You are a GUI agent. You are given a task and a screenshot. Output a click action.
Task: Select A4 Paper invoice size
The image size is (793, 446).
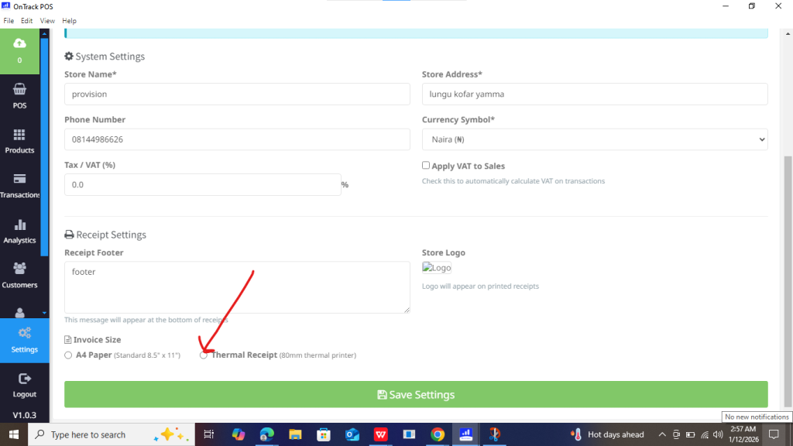[68, 355]
